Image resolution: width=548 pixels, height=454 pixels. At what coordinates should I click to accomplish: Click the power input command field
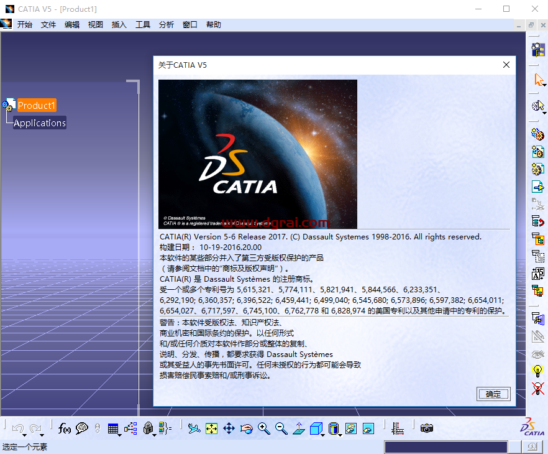pyautogui.click(x=446, y=447)
